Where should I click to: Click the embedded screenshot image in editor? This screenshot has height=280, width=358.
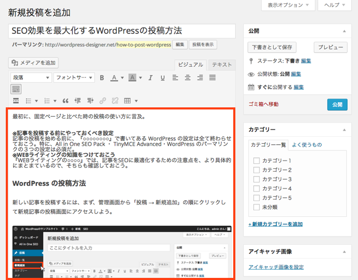(x=122, y=252)
